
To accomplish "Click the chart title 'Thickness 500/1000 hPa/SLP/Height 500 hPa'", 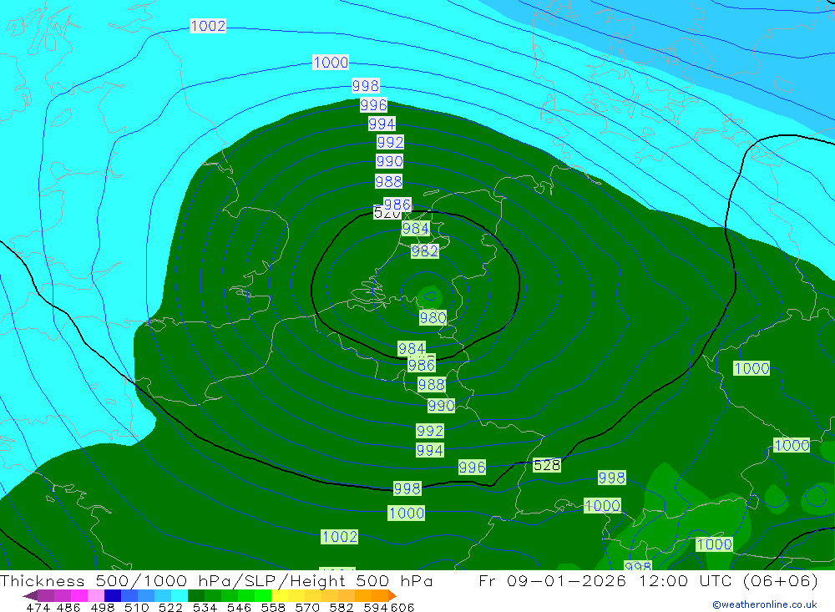I will [216, 580].
